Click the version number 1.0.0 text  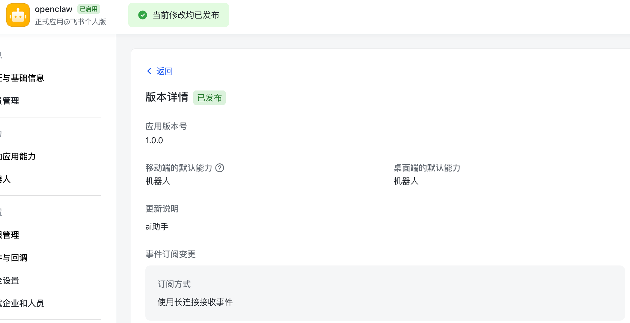pos(154,140)
